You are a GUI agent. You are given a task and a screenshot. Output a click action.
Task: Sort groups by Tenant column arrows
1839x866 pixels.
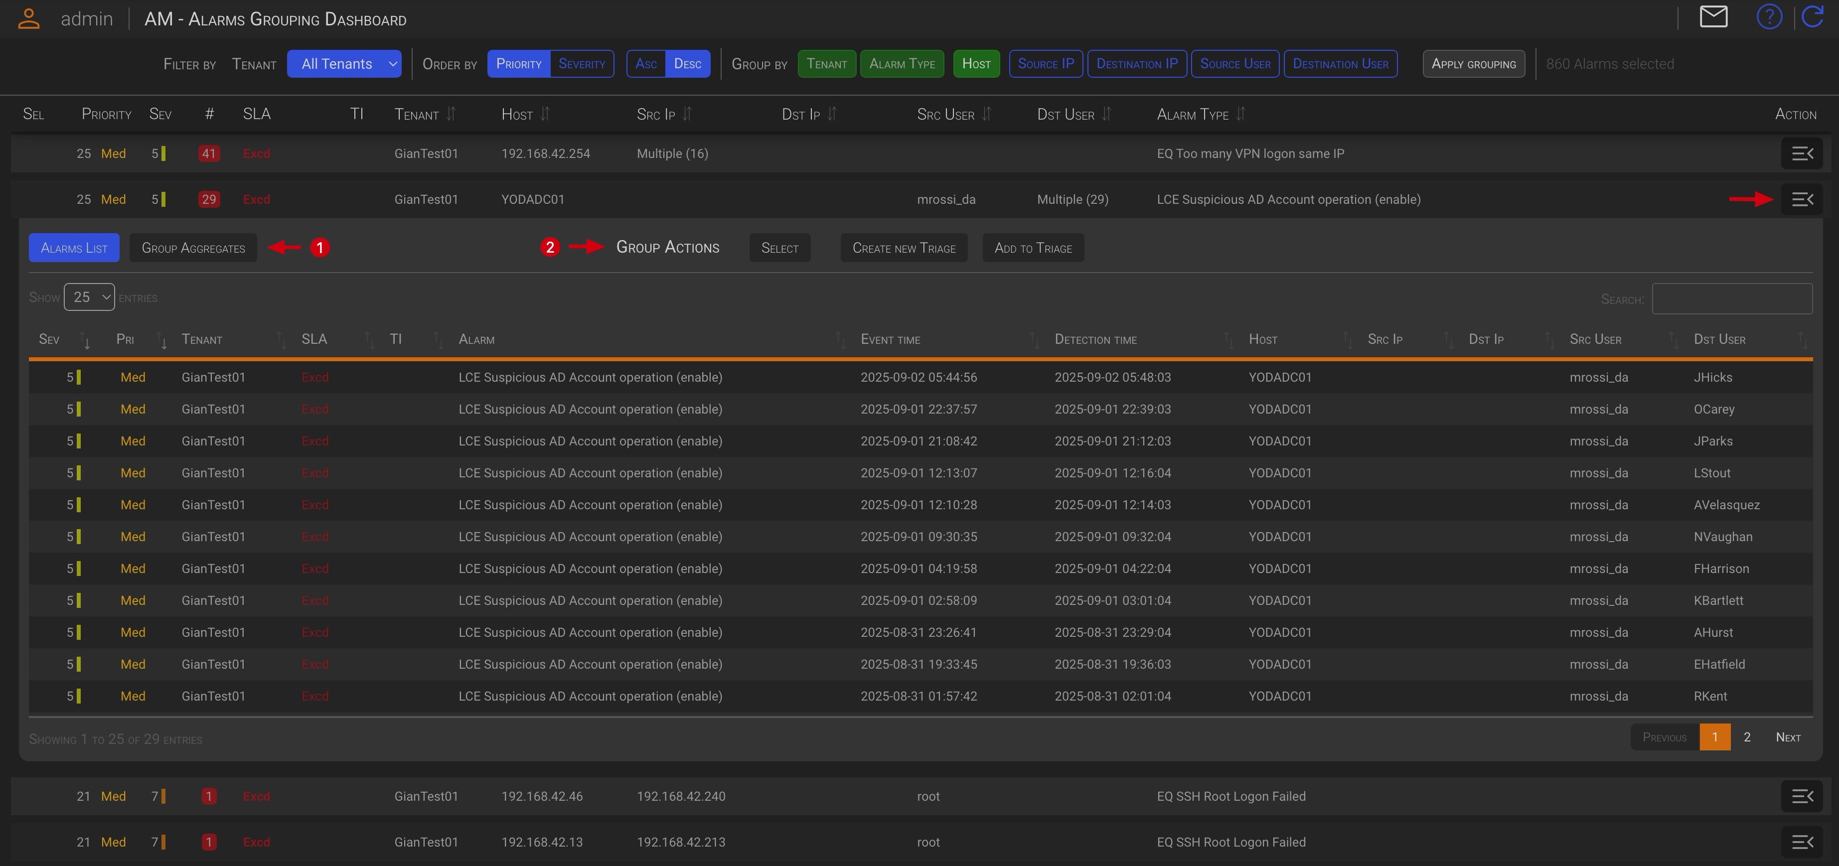(x=451, y=114)
